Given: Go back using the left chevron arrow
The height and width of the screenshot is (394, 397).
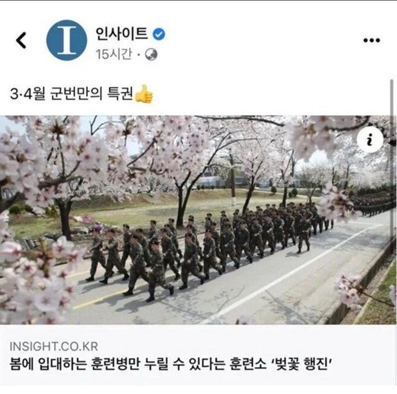Looking at the screenshot, I should pos(21,40).
